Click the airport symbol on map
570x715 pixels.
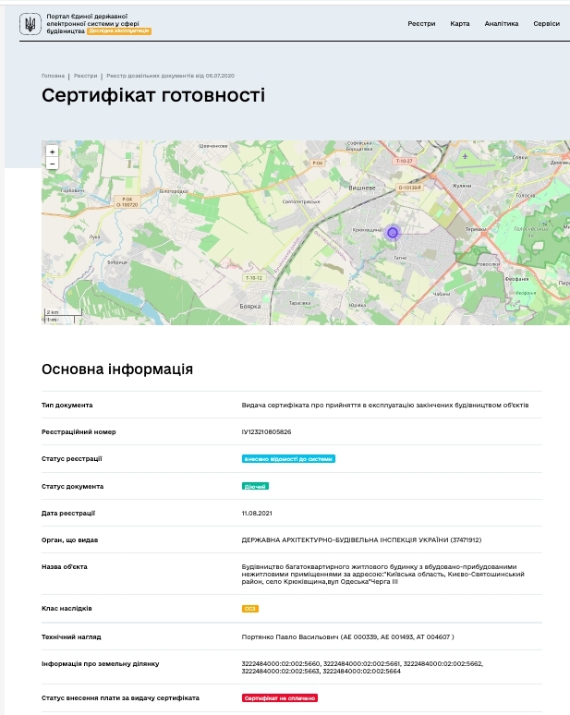(x=465, y=156)
